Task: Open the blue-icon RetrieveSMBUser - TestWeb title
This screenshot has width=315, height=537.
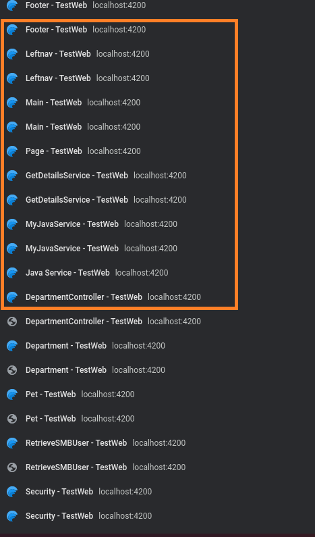Action: pos(76,443)
